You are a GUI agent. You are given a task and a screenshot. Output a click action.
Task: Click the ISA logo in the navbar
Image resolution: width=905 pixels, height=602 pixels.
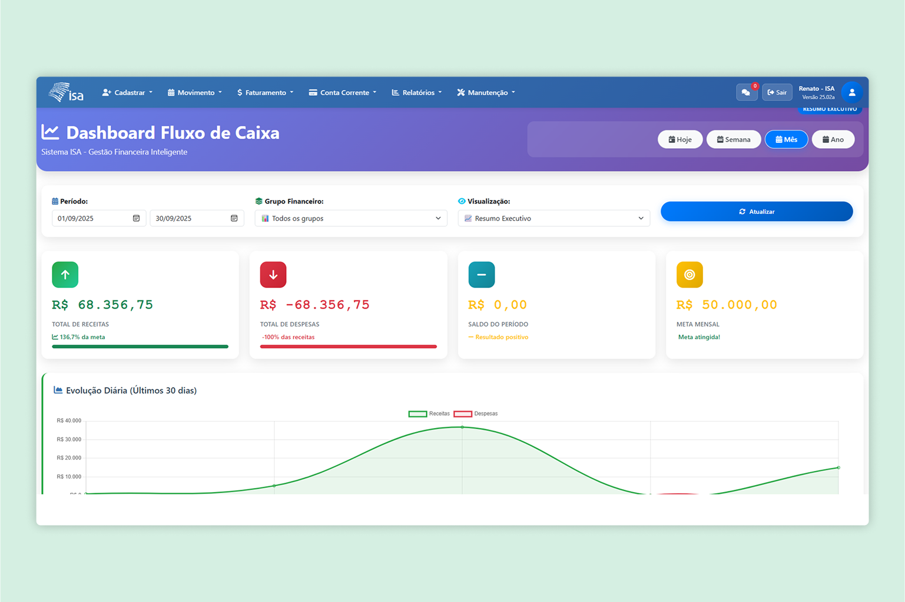[66, 92]
